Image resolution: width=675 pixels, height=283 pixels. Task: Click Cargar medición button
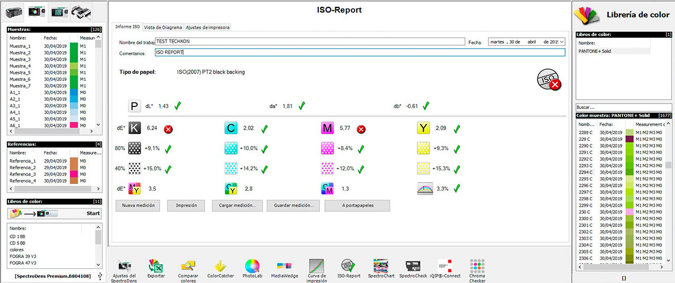237,205
